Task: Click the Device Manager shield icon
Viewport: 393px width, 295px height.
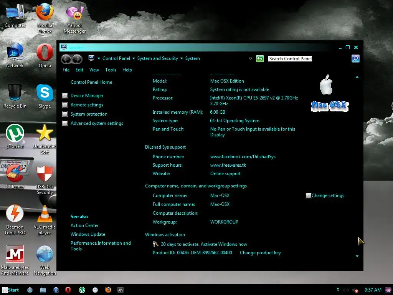Action: [64, 96]
